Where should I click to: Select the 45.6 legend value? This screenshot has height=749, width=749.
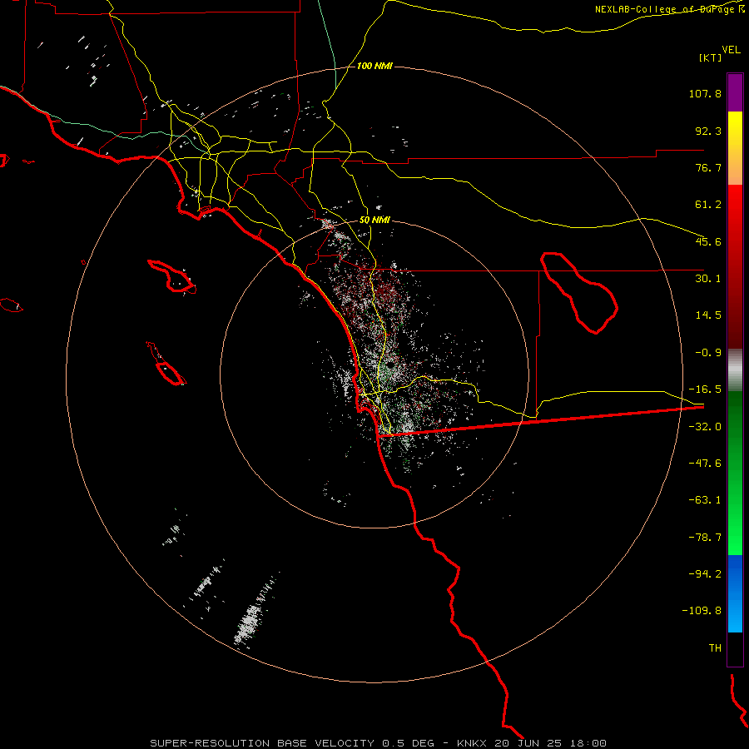click(708, 241)
